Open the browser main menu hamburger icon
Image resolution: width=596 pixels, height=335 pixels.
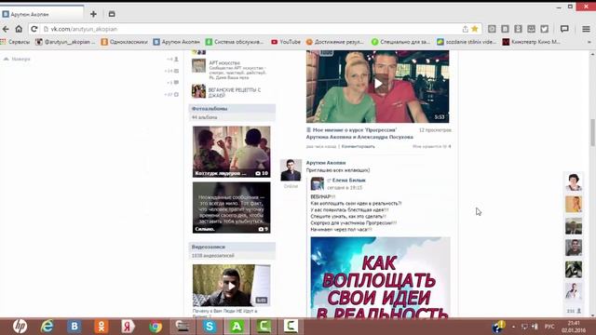[x=586, y=29]
